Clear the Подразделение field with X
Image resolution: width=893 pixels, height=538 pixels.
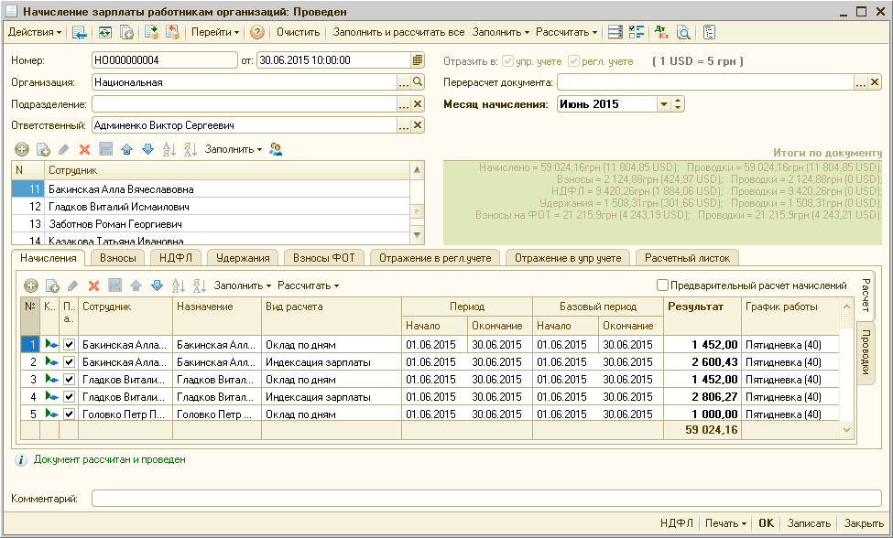point(418,104)
